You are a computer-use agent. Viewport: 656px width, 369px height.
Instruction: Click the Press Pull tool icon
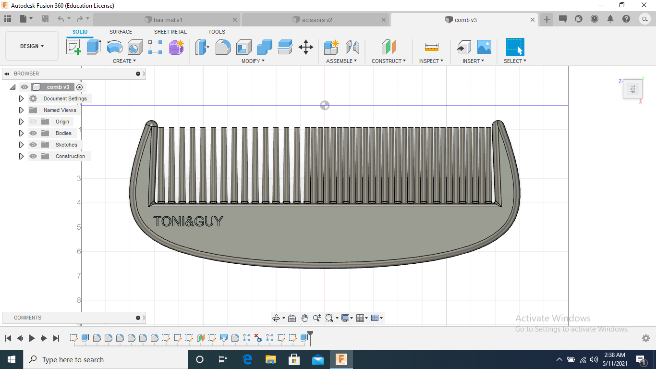[202, 47]
